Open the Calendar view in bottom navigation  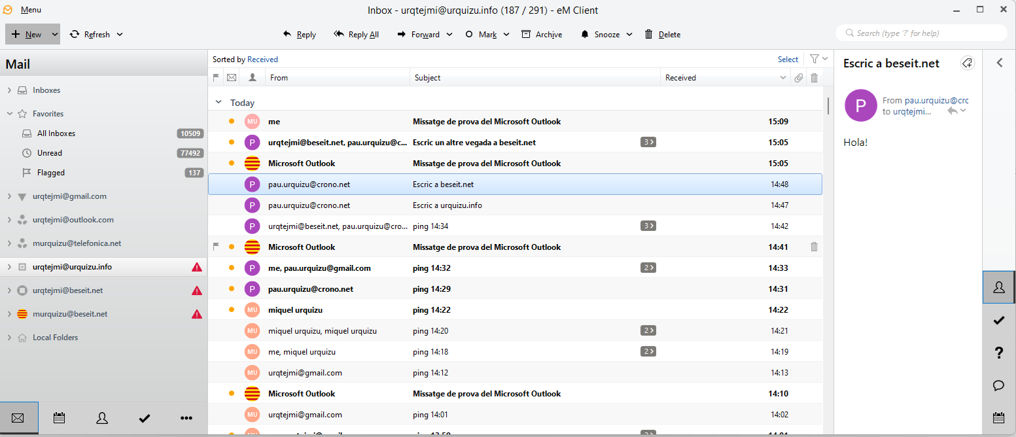59,418
